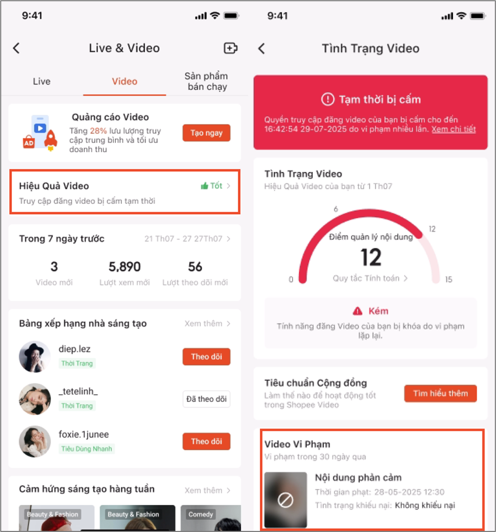Switch to Sản phẩm bán chạy tab
496x532 pixels.
click(207, 82)
